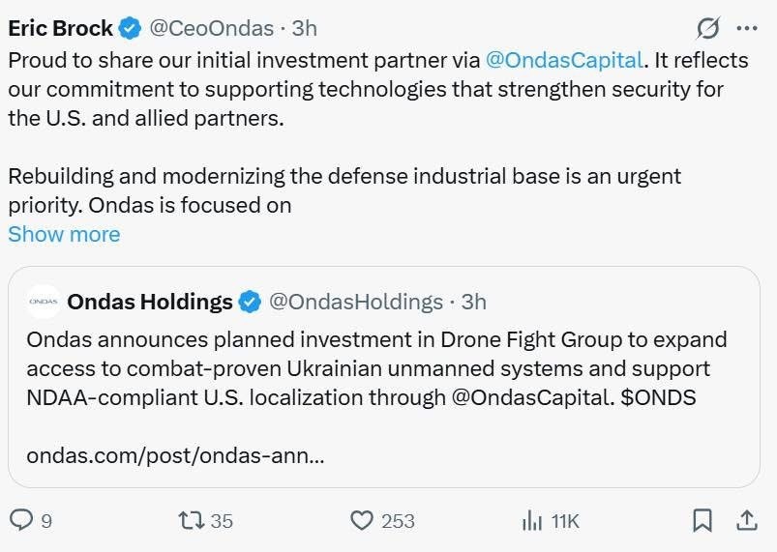Screen dimensions: 777x552
Task: Open the views analytics icon
Action: point(532,520)
